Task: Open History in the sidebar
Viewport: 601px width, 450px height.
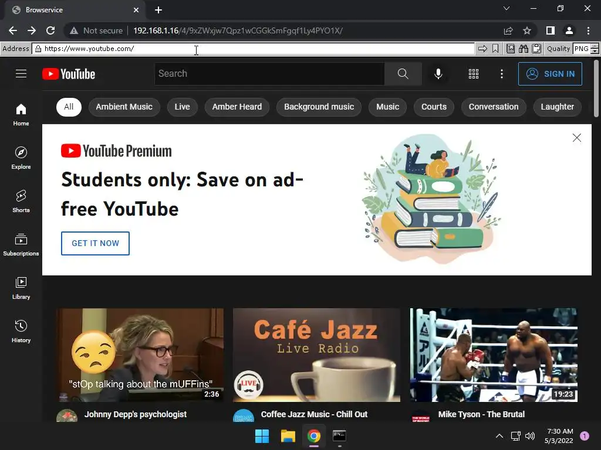Action: coord(21,332)
